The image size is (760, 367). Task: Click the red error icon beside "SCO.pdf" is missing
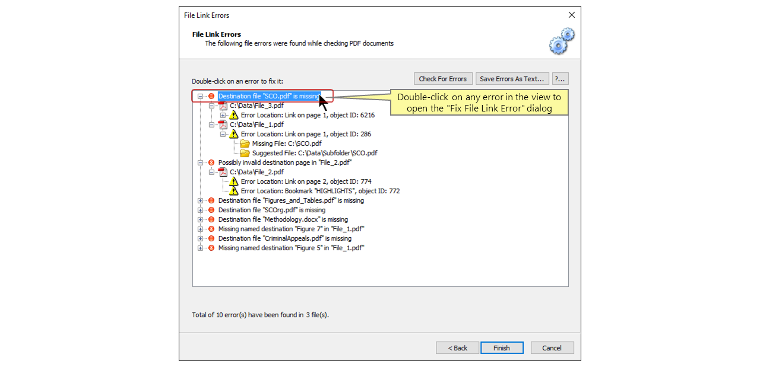click(x=211, y=96)
